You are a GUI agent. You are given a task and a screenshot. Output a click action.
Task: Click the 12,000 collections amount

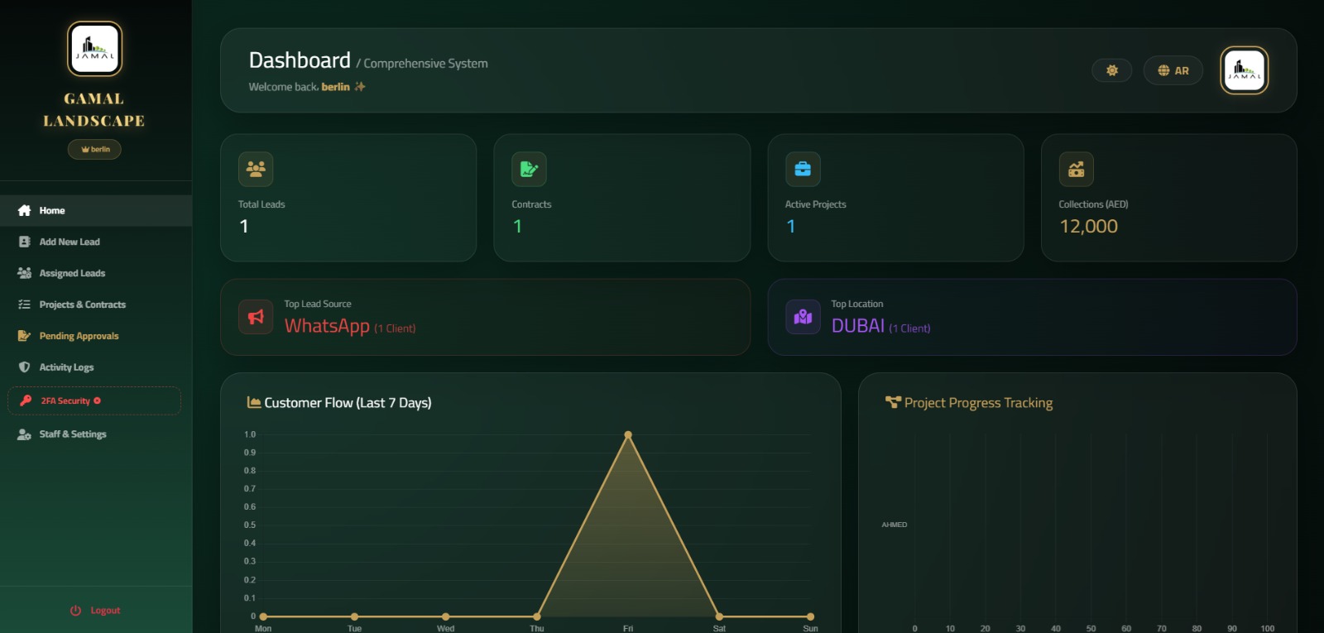tap(1089, 226)
